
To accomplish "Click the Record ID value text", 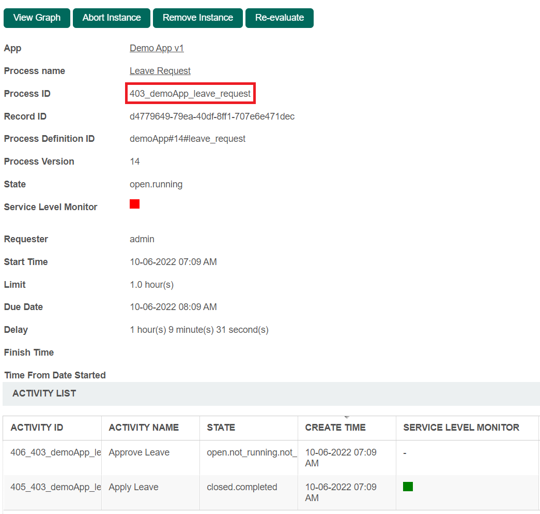I will coord(212,116).
